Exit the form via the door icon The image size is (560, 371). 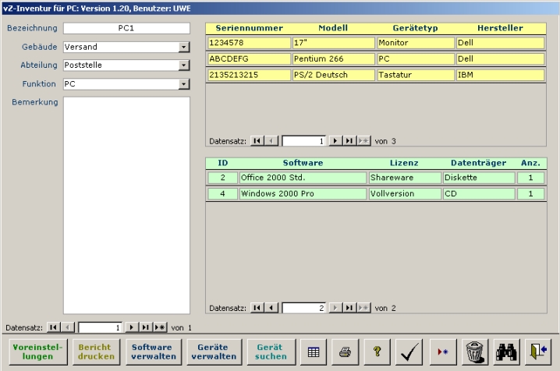pos(538,352)
